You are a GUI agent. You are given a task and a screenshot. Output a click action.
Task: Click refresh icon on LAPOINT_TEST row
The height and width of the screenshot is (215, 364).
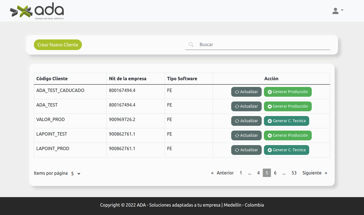pyautogui.click(x=237, y=136)
